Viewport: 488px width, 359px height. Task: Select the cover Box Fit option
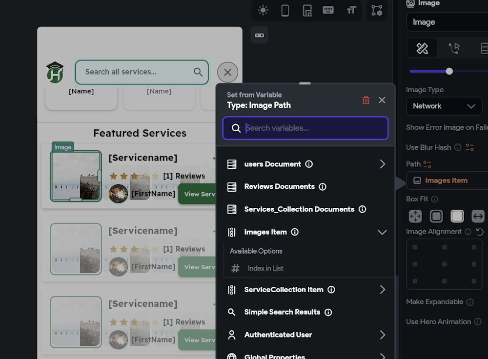[457, 216]
